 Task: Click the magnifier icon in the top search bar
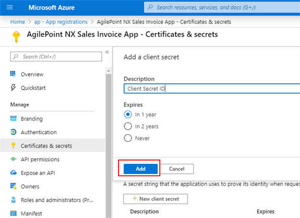pyautogui.click(x=150, y=8)
